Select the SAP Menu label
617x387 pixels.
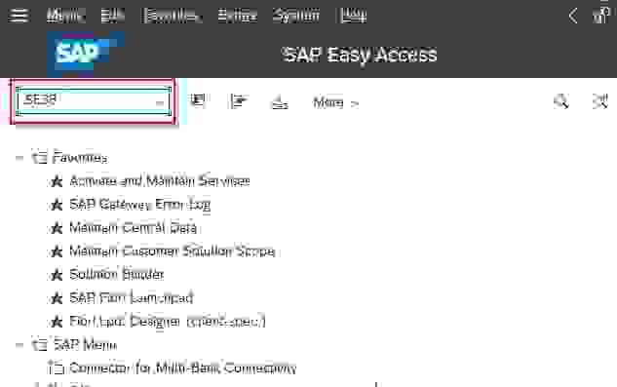[x=85, y=345]
